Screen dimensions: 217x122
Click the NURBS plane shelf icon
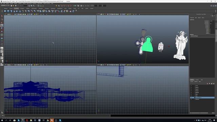[17, 11]
